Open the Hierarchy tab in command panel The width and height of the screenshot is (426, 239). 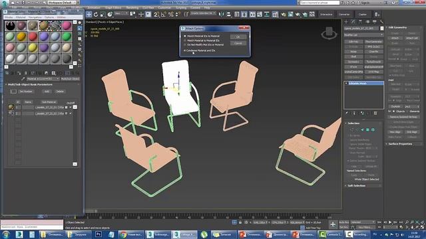pyautogui.click(x=360, y=21)
